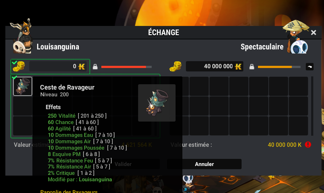Close the Échange window
The height and width of the screenshot is (193, 324).
pos(313,32)
